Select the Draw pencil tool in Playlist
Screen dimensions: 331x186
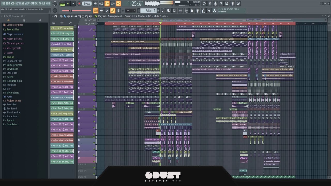tap(61, 16)
